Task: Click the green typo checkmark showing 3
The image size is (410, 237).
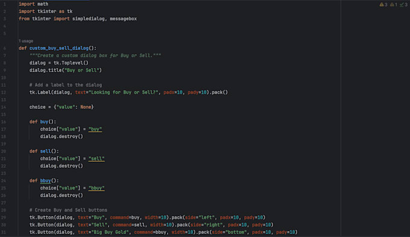Action: 403,4
